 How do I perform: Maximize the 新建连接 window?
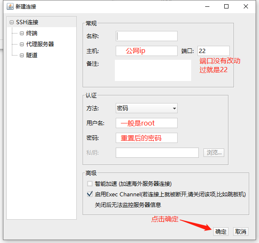click(x=226, y=7)
